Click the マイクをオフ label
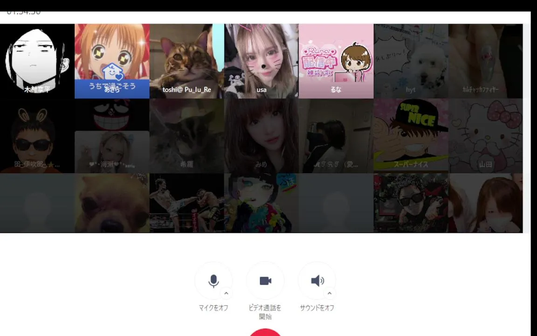 213,308
